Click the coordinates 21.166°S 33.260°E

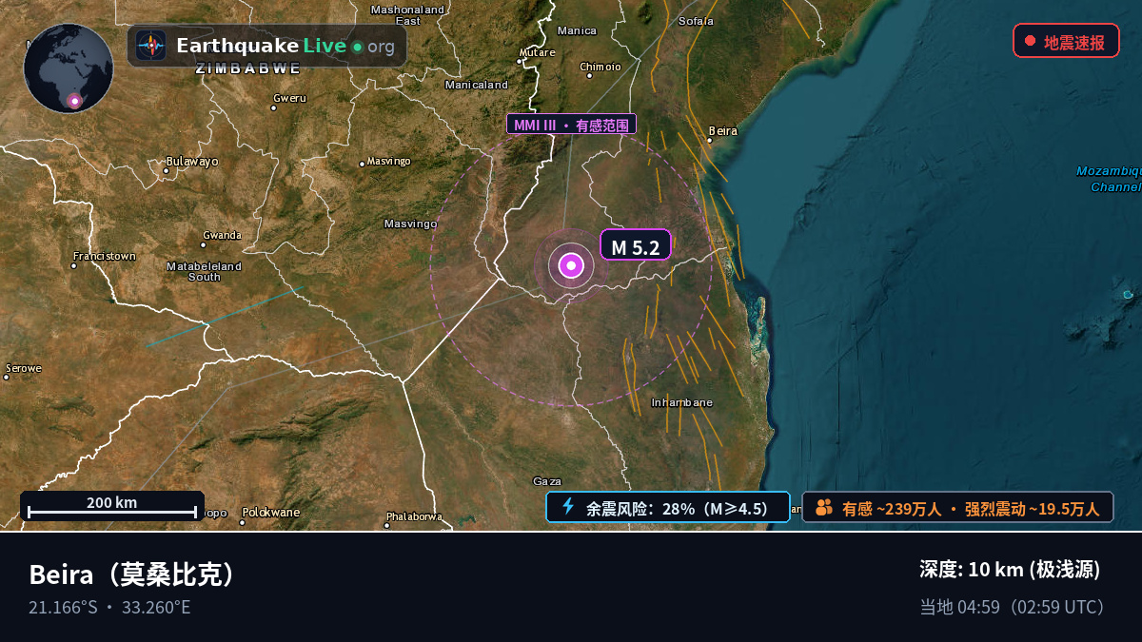109,607
